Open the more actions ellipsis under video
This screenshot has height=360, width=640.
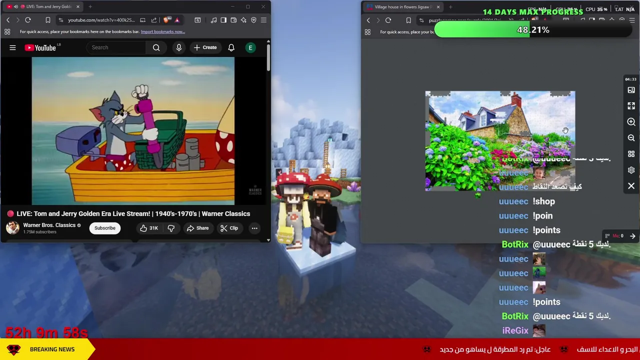pyautogui.click(x=254, y=228)
